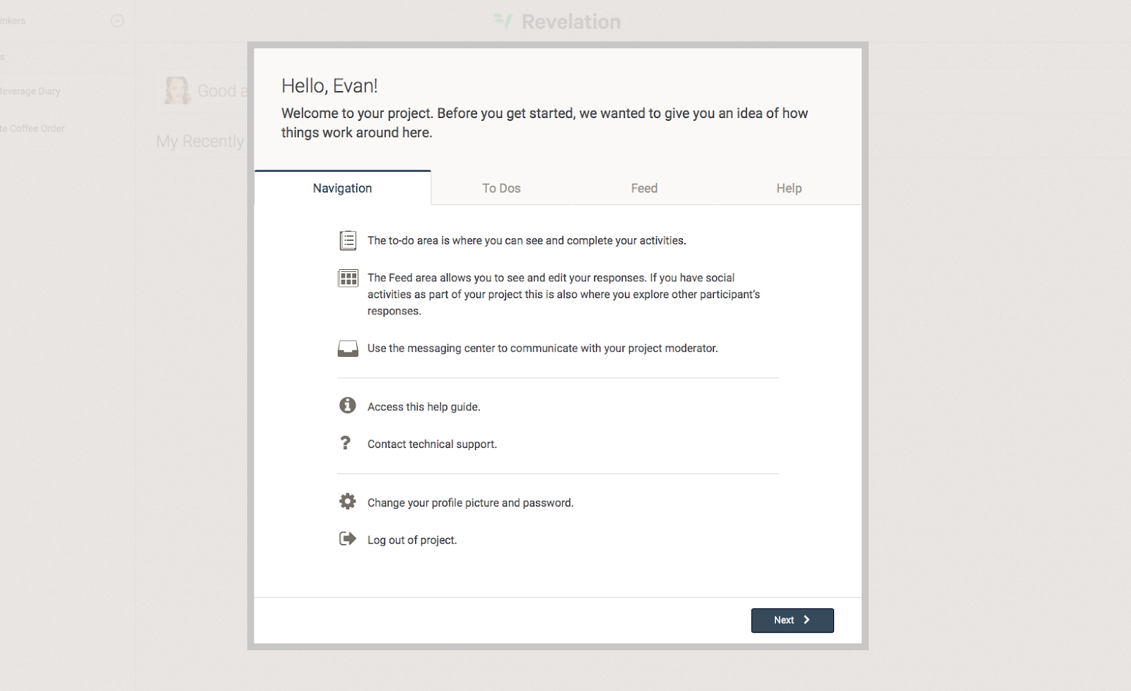
Task: Open the Coffee Order sidebar item
Action: point(33,129)
